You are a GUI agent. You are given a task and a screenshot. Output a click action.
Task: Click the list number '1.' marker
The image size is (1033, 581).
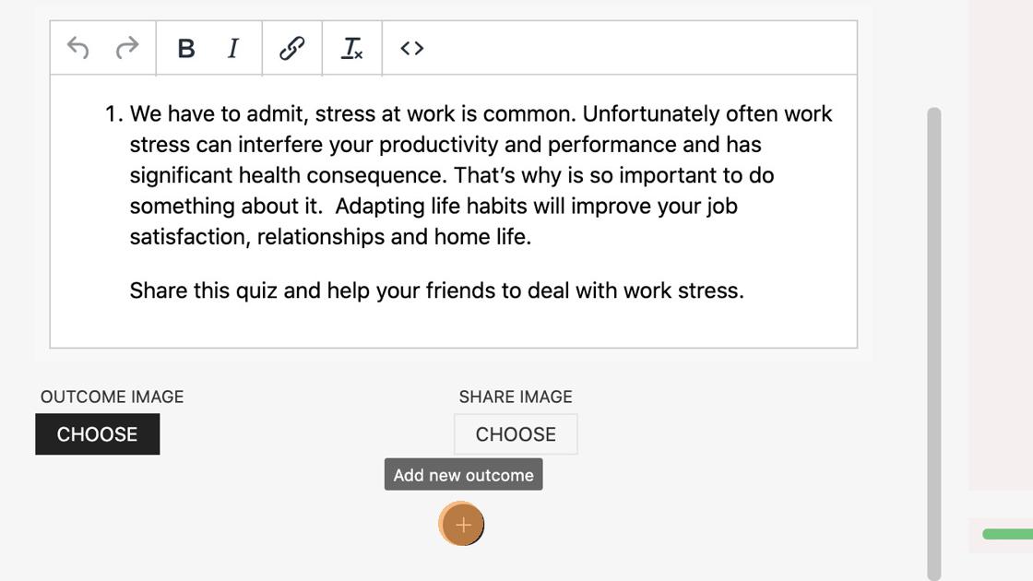pyautogui.click(x=113, y=114)
